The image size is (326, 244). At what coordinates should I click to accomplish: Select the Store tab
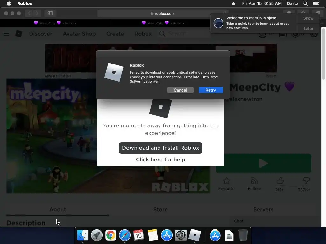coord(160,209)
